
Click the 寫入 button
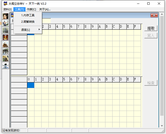click(x=151, y=35)
